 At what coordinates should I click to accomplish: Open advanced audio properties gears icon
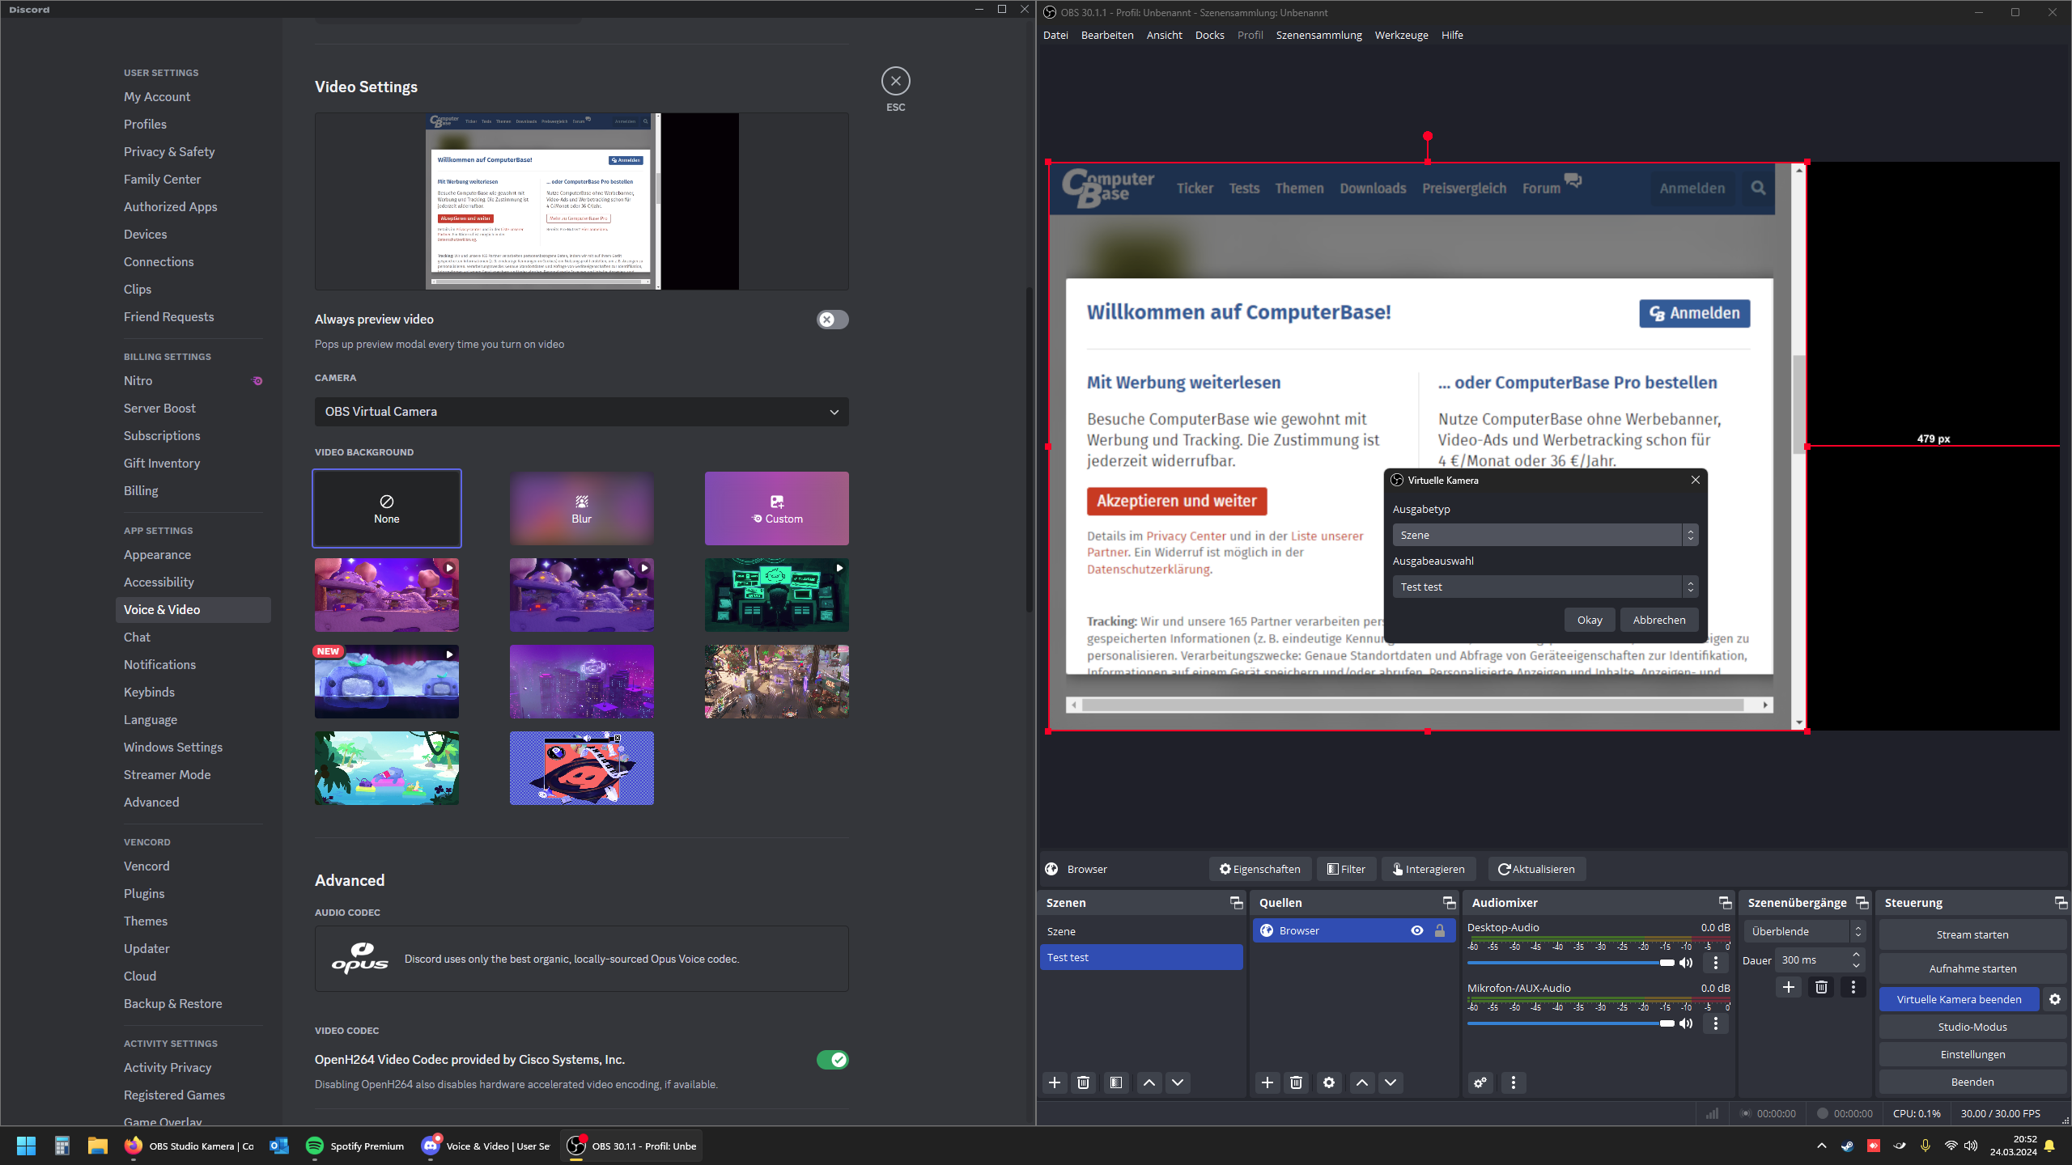tap(1480, 1082)
